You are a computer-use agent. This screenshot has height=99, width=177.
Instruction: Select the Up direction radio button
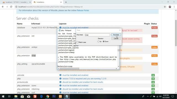(98, 42)
